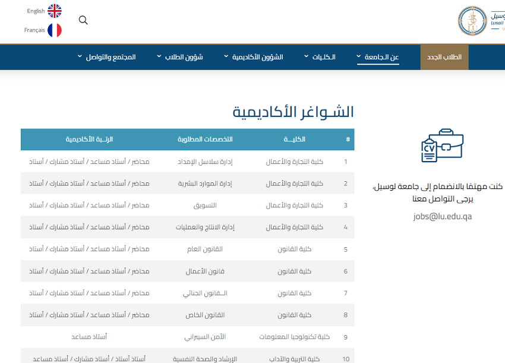Viewport: 505px width, 363px height.
Task: Click the UK flag icon
Action: click(55, 11)
